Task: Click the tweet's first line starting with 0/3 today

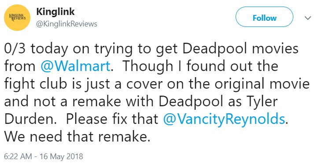Action: [151, 49]
